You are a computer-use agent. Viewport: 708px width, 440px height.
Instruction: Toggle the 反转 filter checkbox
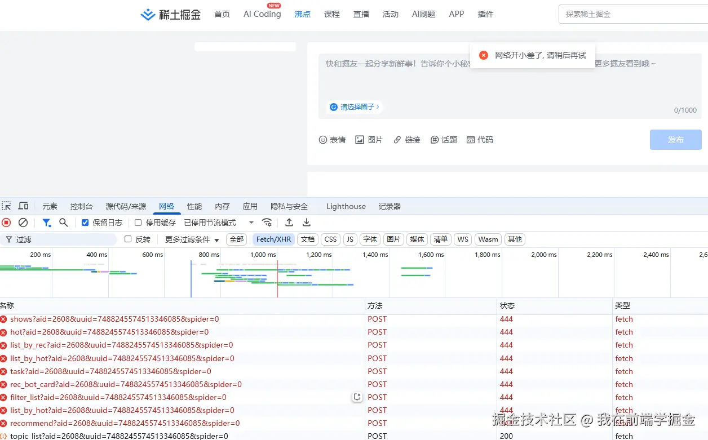pos(128,239)
